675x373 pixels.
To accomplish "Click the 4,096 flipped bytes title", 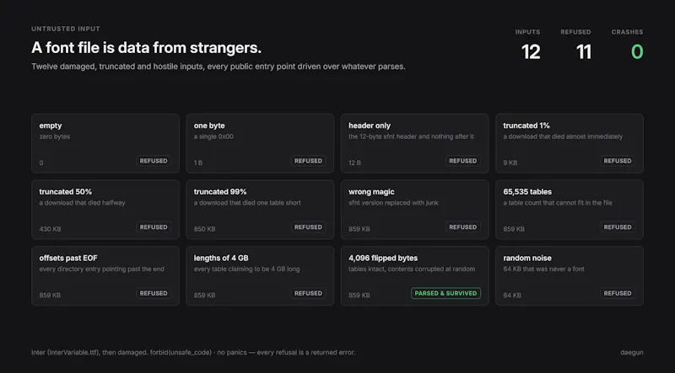I will click(x=383, y=258).
